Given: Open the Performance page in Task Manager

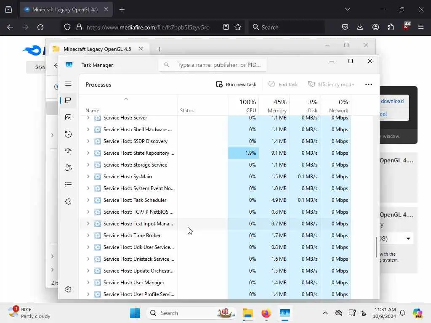Looking at the screenshot, I should tap(68, 118).
